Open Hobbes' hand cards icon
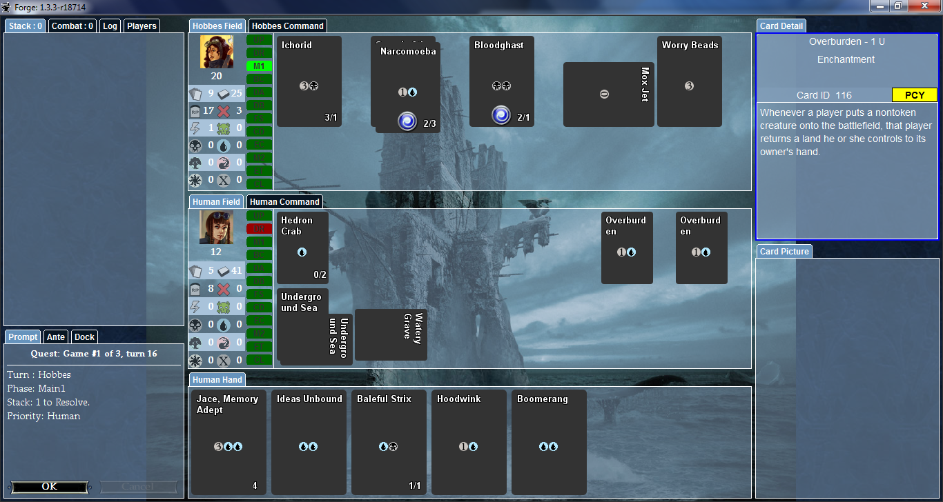The image size is (943, 502). coord(195,93)
